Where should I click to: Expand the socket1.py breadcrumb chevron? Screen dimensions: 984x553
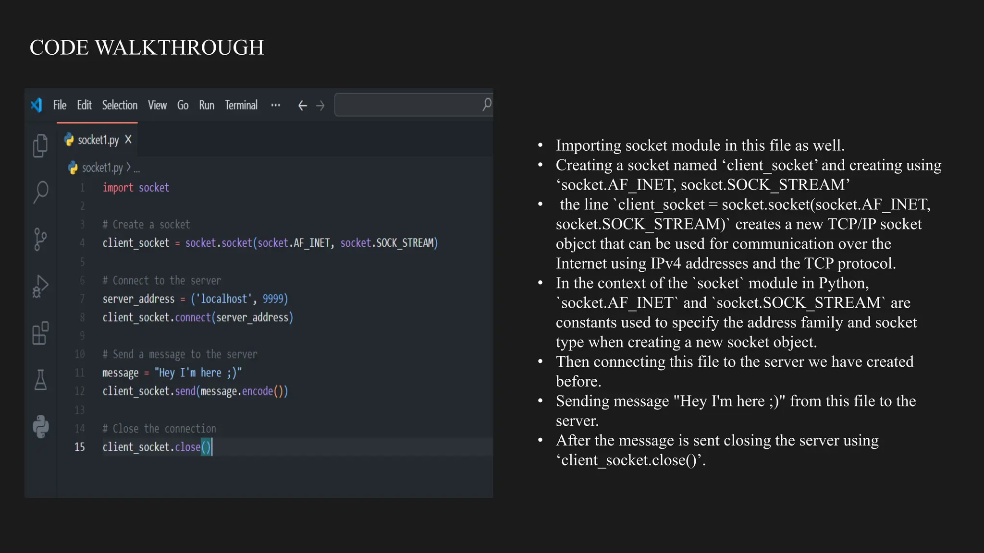(x=128, y=168)
